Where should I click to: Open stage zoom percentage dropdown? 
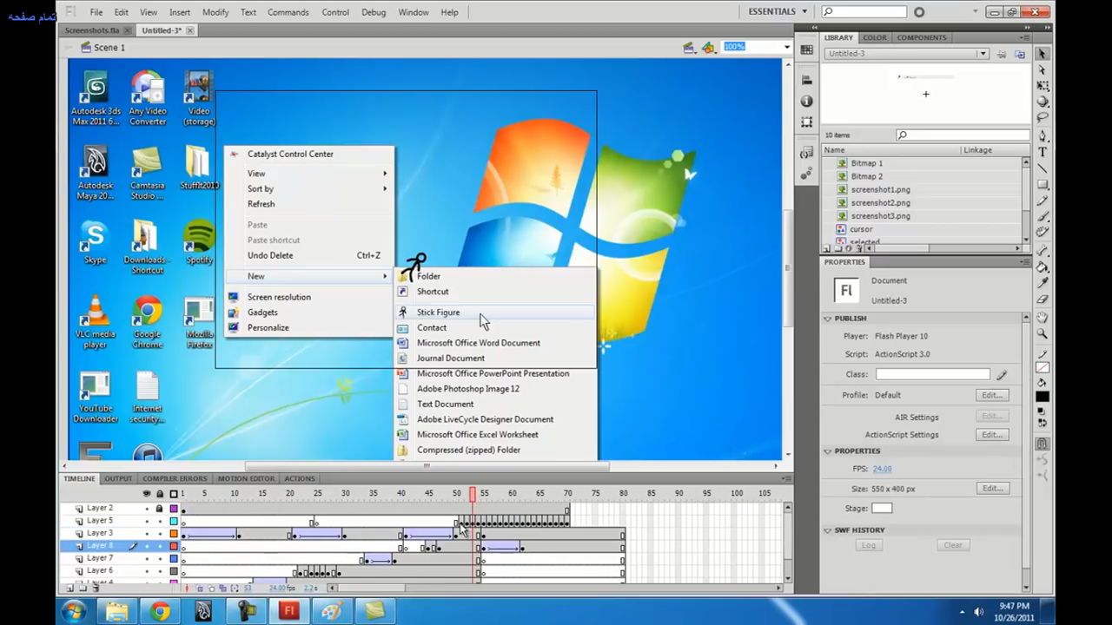click(787, 47)
